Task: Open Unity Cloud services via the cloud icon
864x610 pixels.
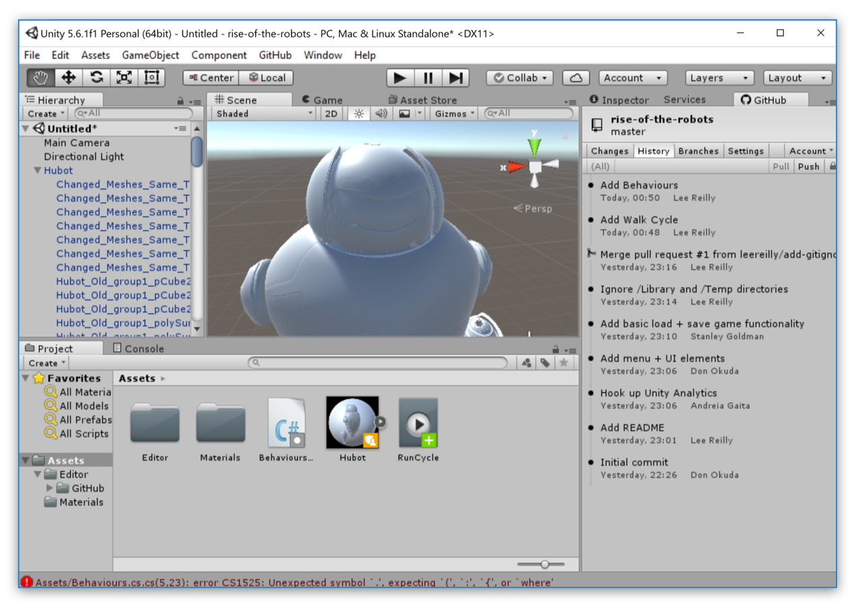Action: coord(575,78)
